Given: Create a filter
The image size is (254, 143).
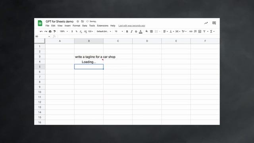Looking at the screenshot, I should 204,31.
